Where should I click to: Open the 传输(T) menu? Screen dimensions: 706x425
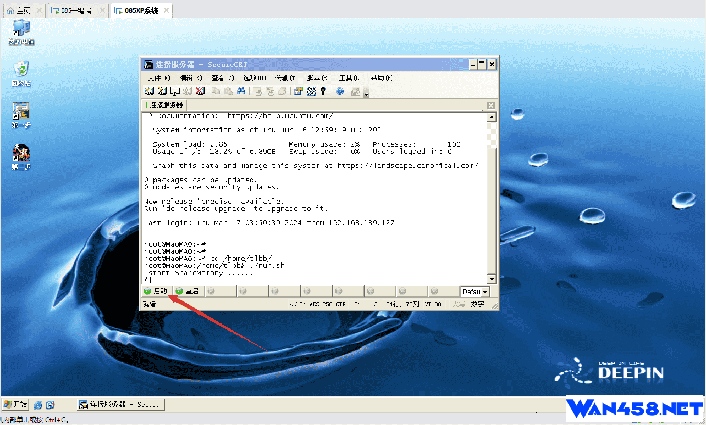(x=286, y=78)
